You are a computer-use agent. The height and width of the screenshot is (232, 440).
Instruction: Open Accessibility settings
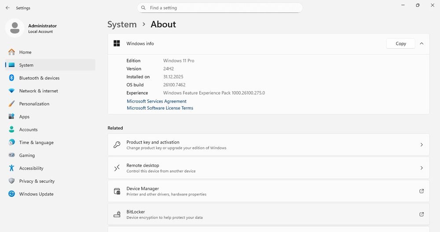[x=50, y=168]
